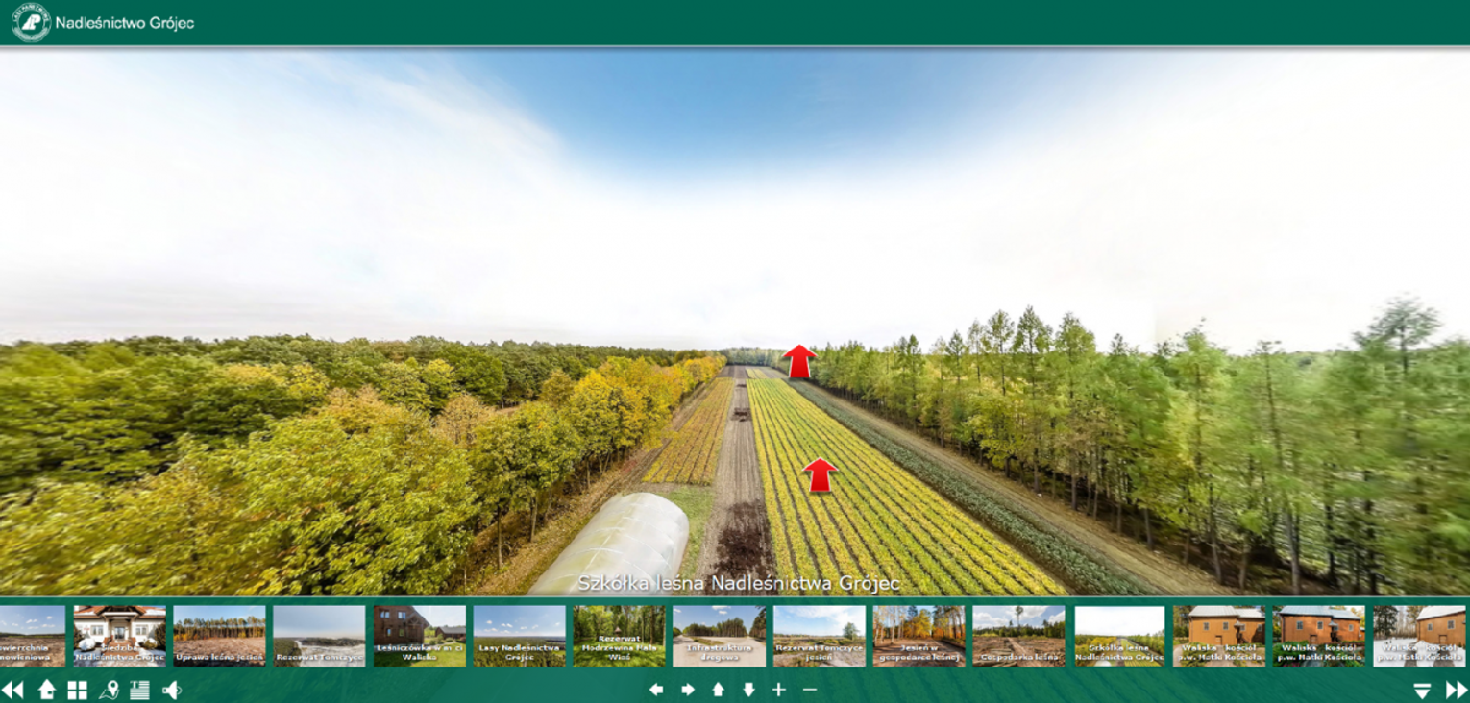The image size is (1470, 703).
Task: Open Siedziba Nadleśnictwa Grójec thumbnail
Action: click(120, 636)
